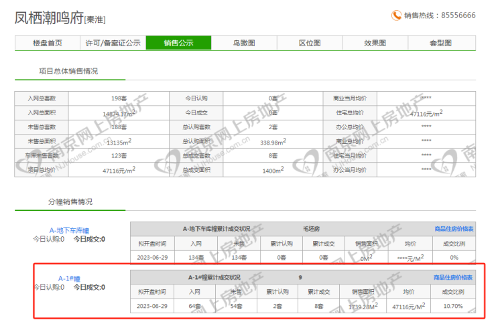This screenshot has width=496, height=326.
Task: Click 2023-06-29 in the A-地下车库幢 row
Action: [152, 258]
